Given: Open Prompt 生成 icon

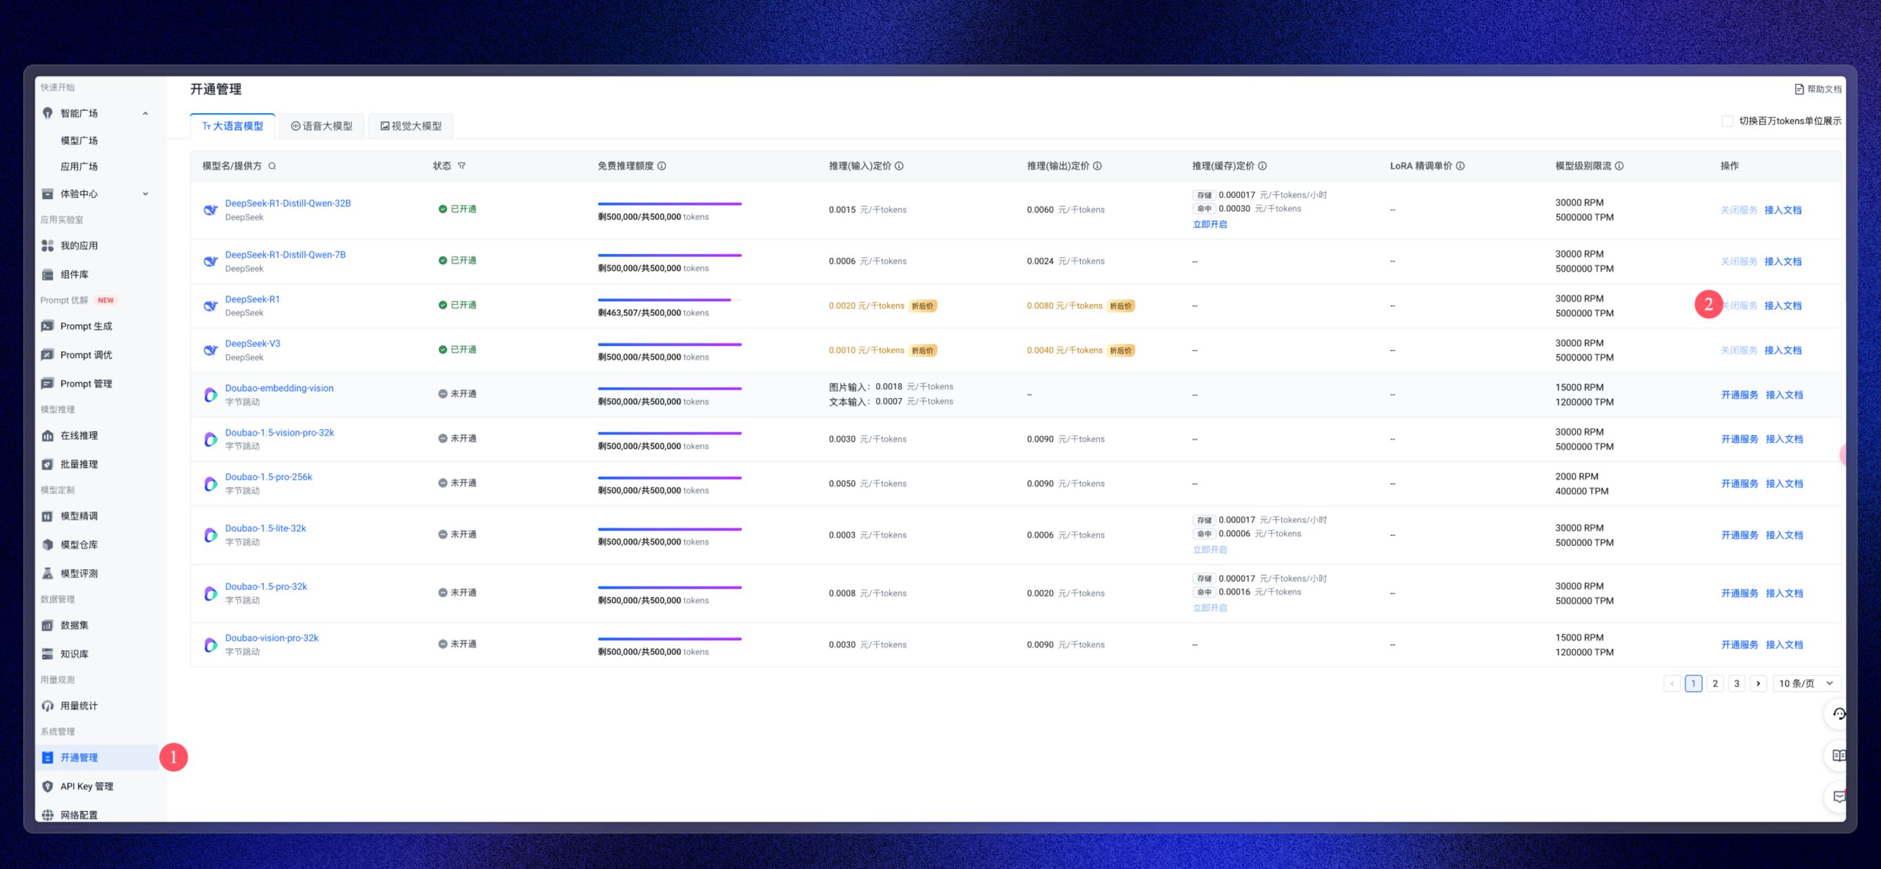Looking at the screenshot, I should pos(47,326).
